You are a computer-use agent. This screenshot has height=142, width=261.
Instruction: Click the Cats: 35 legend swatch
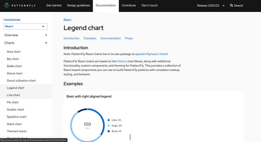coord(109,120)
